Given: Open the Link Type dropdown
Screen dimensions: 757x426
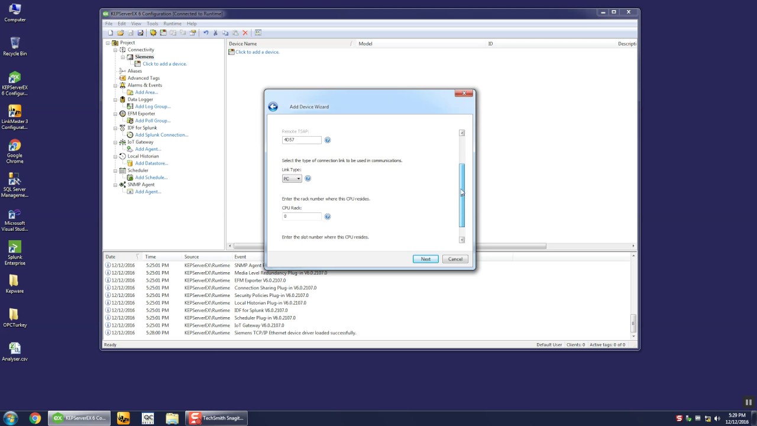Looking at the screenshot, I should click(x=292, y=179).
